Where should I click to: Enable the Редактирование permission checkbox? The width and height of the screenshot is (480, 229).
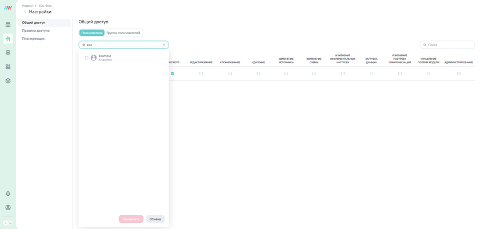pyautogui.click(x=201, y=73)
